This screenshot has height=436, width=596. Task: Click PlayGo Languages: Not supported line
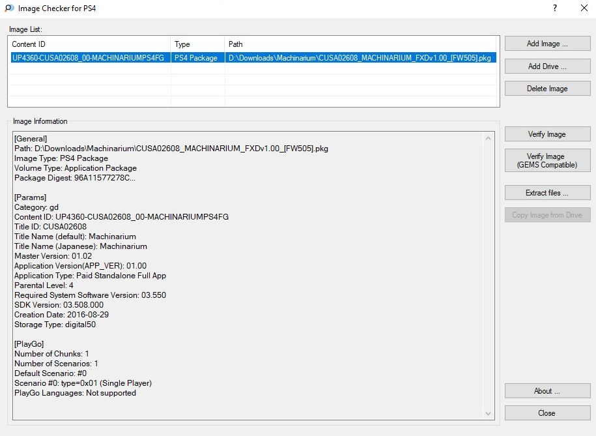76,393
